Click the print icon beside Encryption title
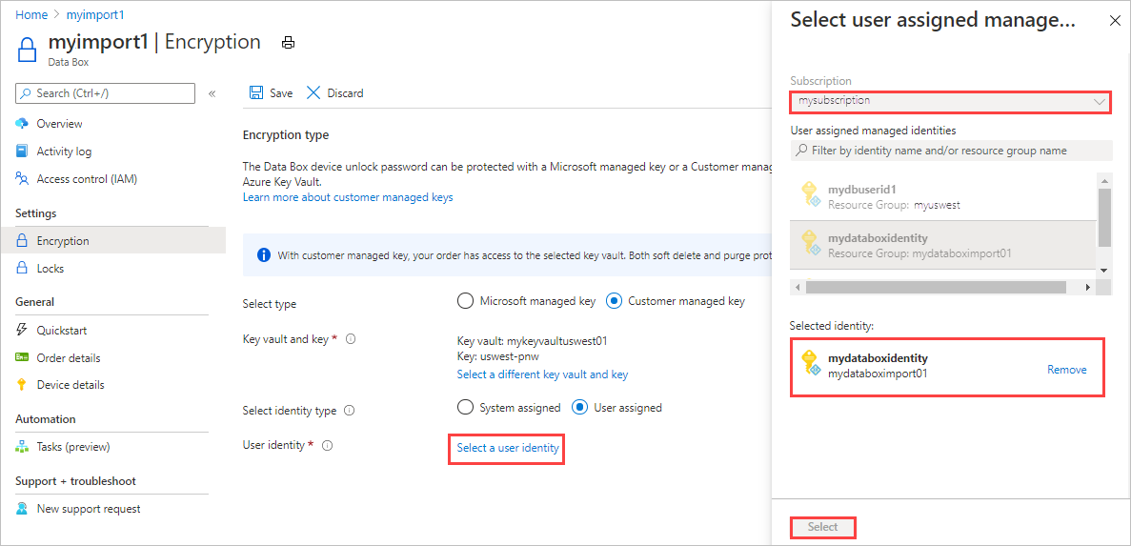 [x=289, y=43]
